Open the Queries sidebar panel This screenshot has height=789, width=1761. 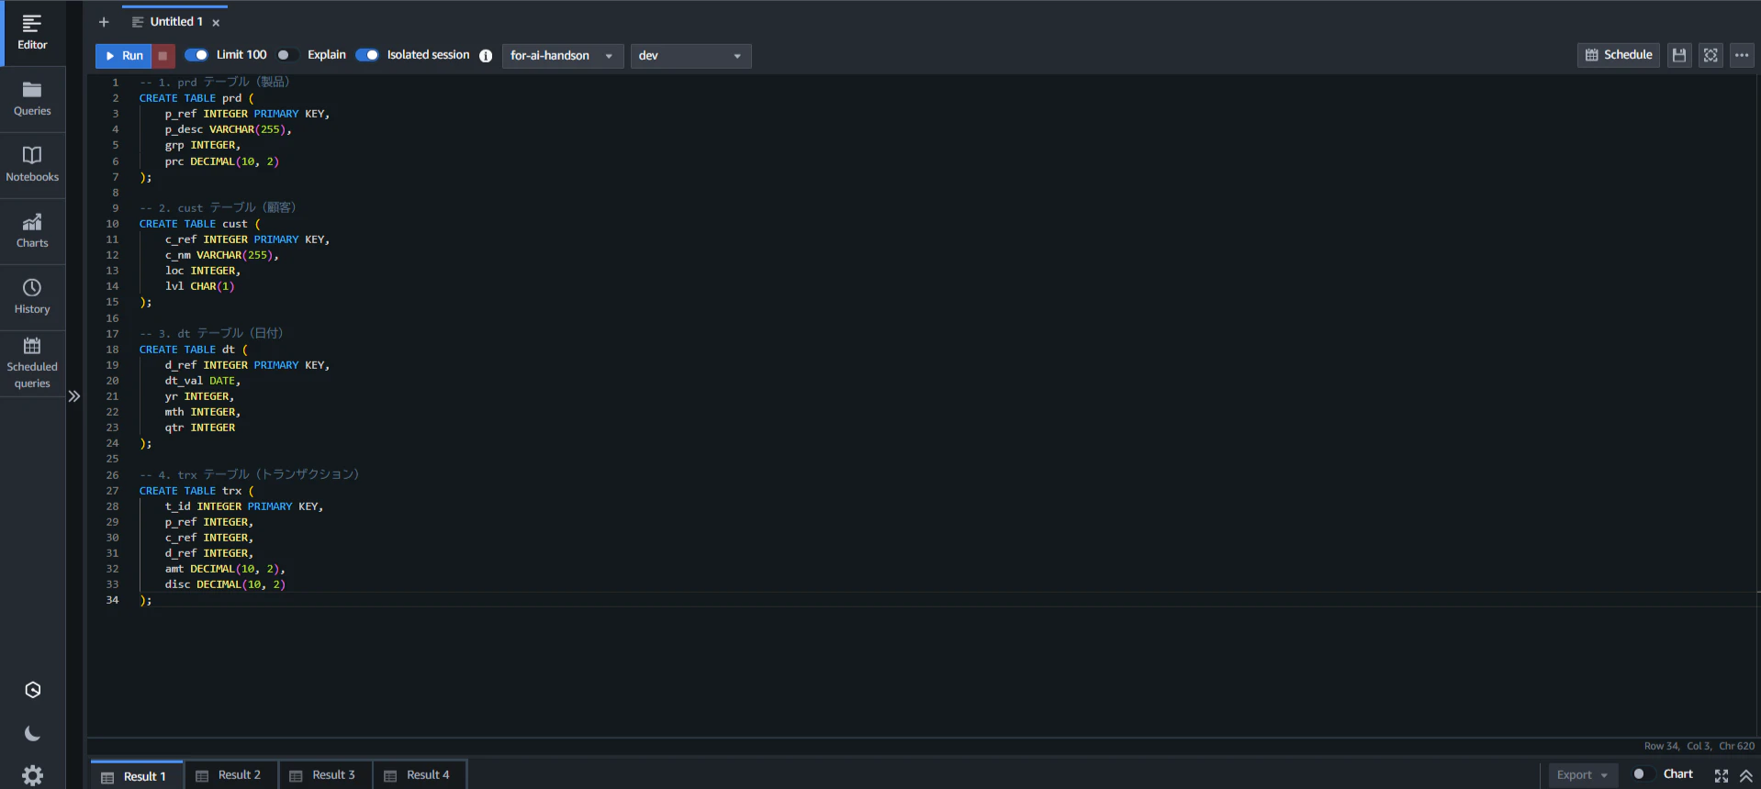click(x=32, y=99)
